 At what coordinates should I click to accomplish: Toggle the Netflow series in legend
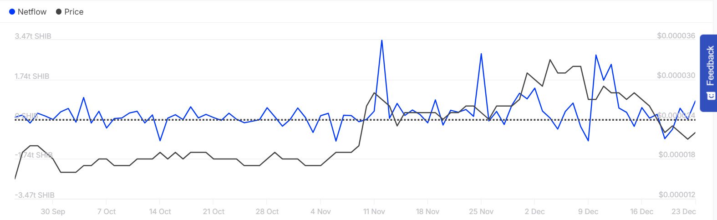pyautogui.click(x=28, y=12)
